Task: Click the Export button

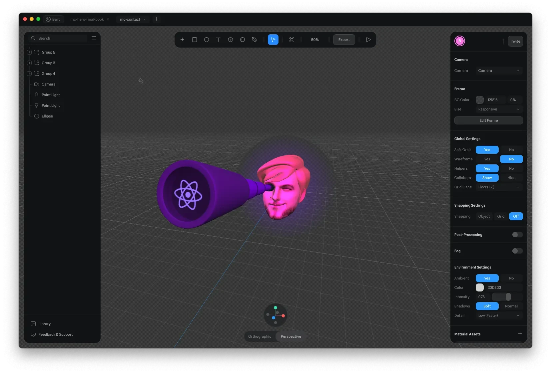Action: (344, 40)
